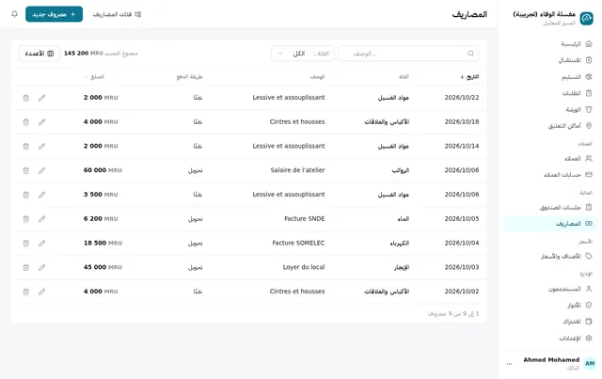Click the '60 000 MRU' amount cell
The image size is (602, 379).
coord(103,170)
